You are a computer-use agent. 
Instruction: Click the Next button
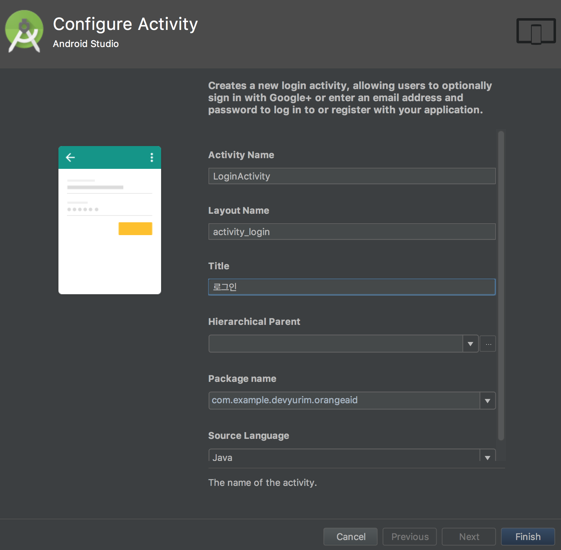point(469,536)
